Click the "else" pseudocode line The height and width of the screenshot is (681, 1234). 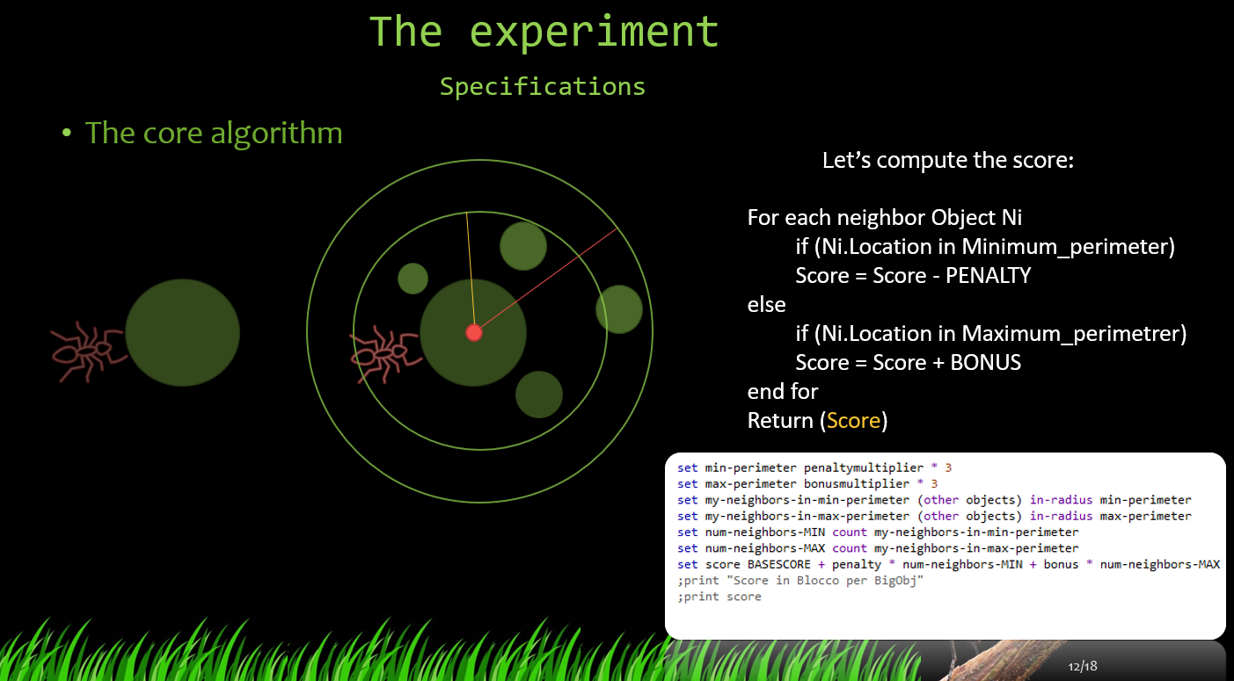pos(766,304)
